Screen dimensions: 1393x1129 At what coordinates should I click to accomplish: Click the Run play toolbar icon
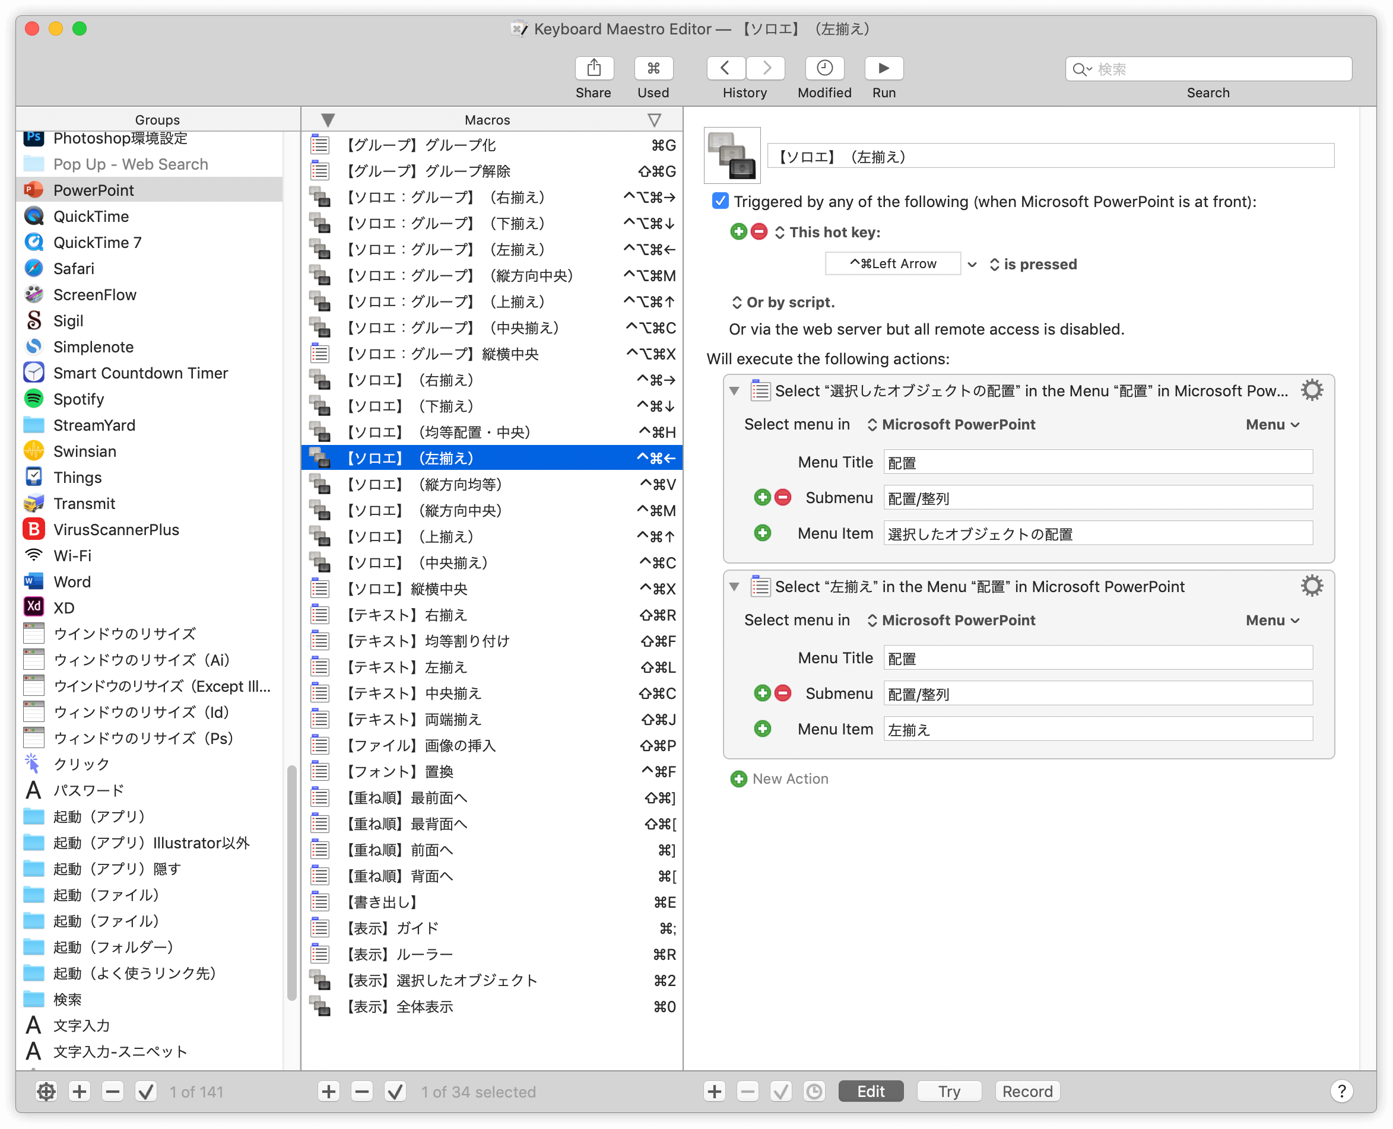click(x=883, y=68)
